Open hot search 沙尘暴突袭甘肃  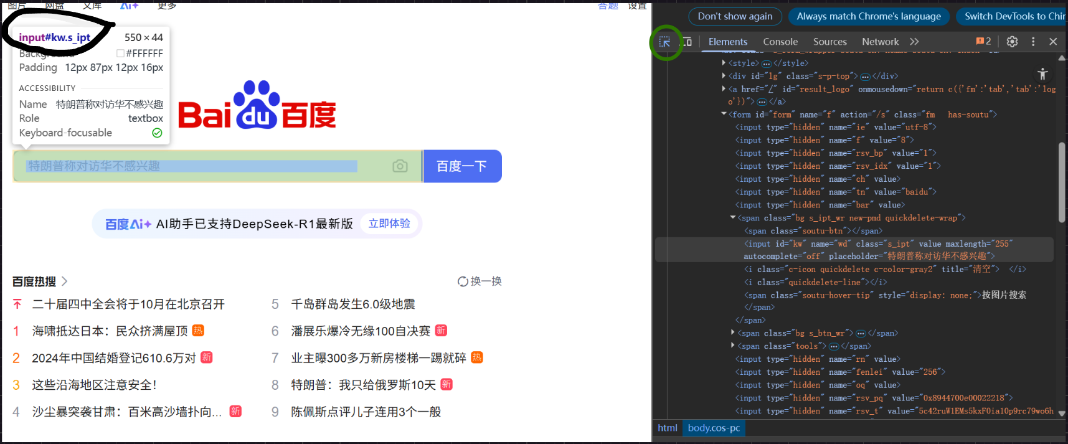click(x=127, y=412)
